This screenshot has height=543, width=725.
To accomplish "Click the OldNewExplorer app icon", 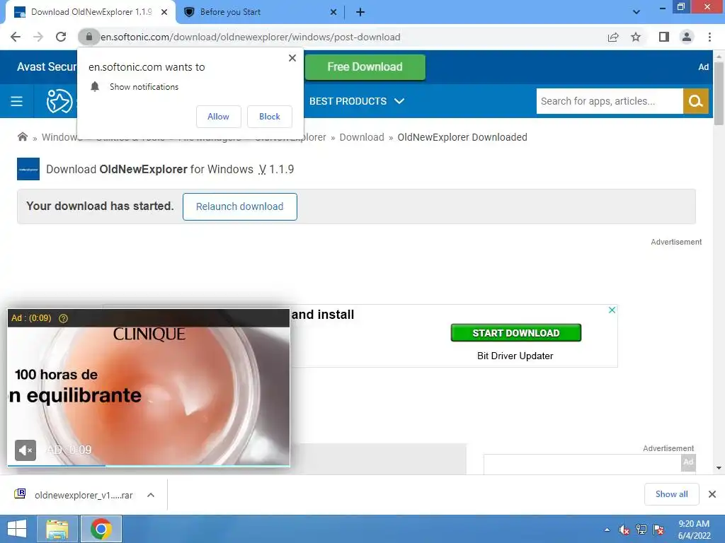I will (x=28, y=169).
